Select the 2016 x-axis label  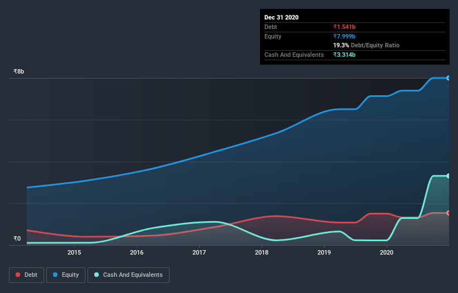[x=137, y=252]
